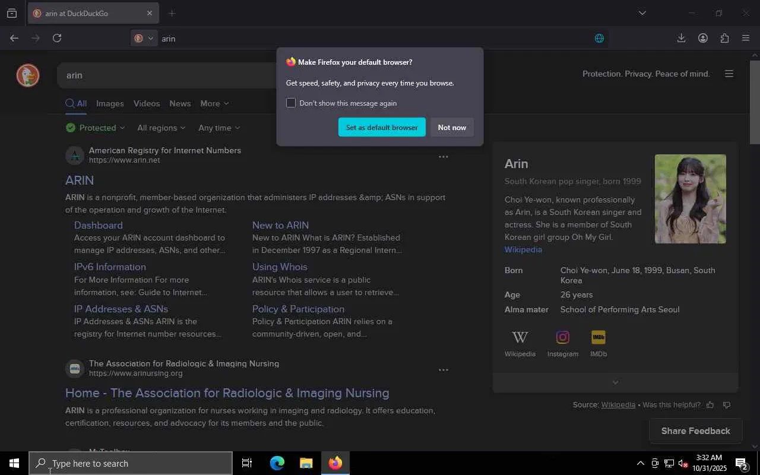Open the DuckDuckGo side hamburger menu

click(x=729, y=74)
